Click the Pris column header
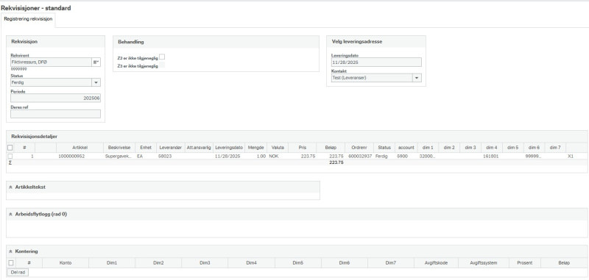589x280 pixels. (303, 148)
